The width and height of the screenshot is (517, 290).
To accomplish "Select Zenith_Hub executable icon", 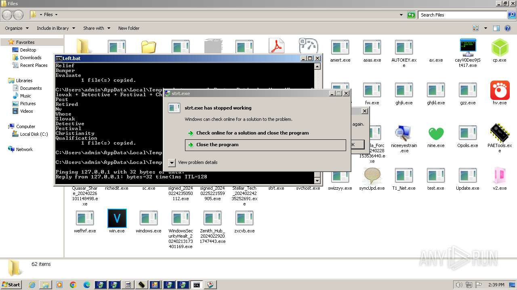I will tap(212, 218).
